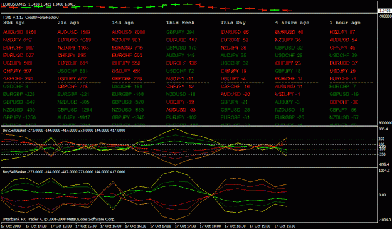Select GBPJPY -21 in This Day column
Screen dimensions: 392x229
[x=234, y=102]
